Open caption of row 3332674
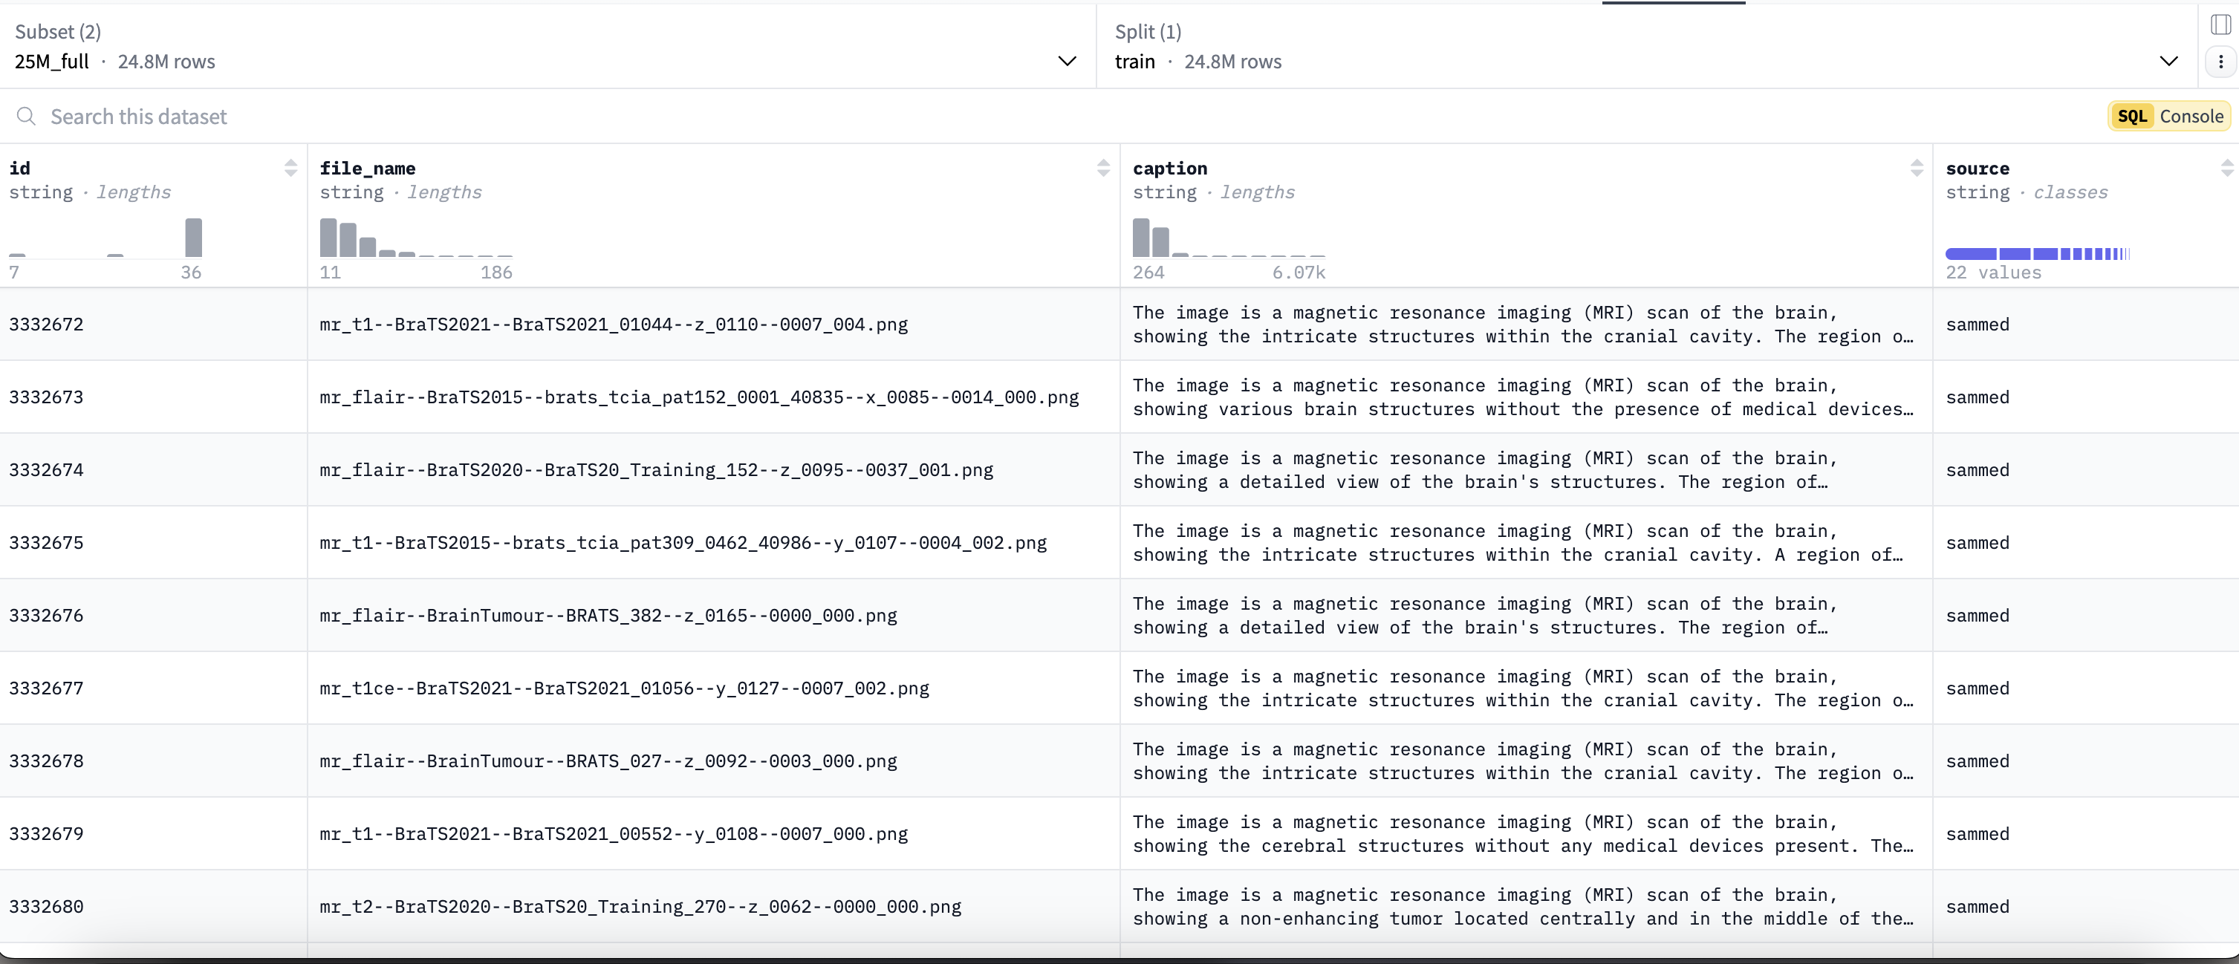This screenshot has width=2239, height=964. pos(1484,470)
